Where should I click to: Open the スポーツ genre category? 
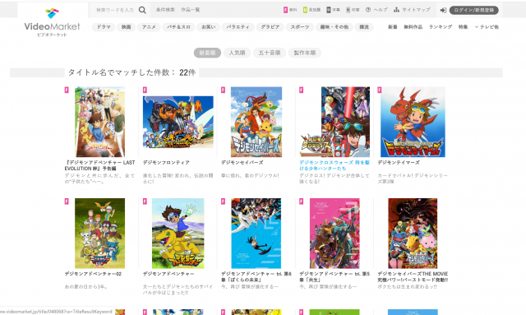(x=300, y=27)
